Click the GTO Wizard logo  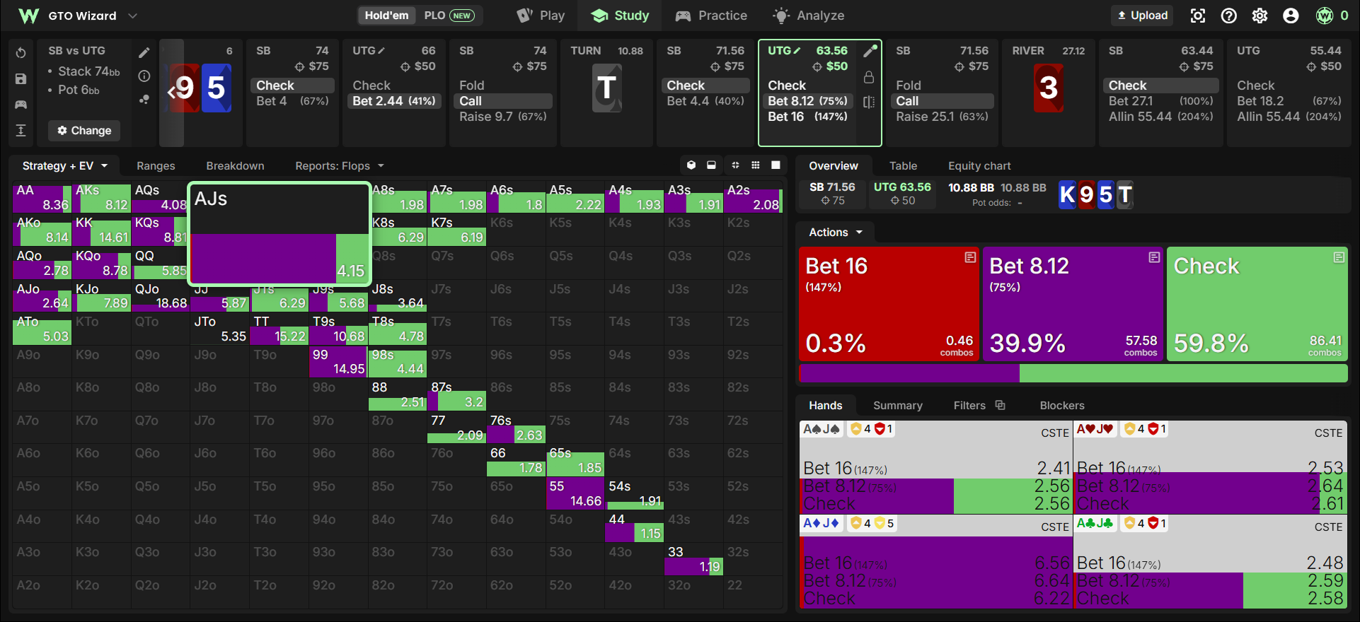click(x=28, y=16)
